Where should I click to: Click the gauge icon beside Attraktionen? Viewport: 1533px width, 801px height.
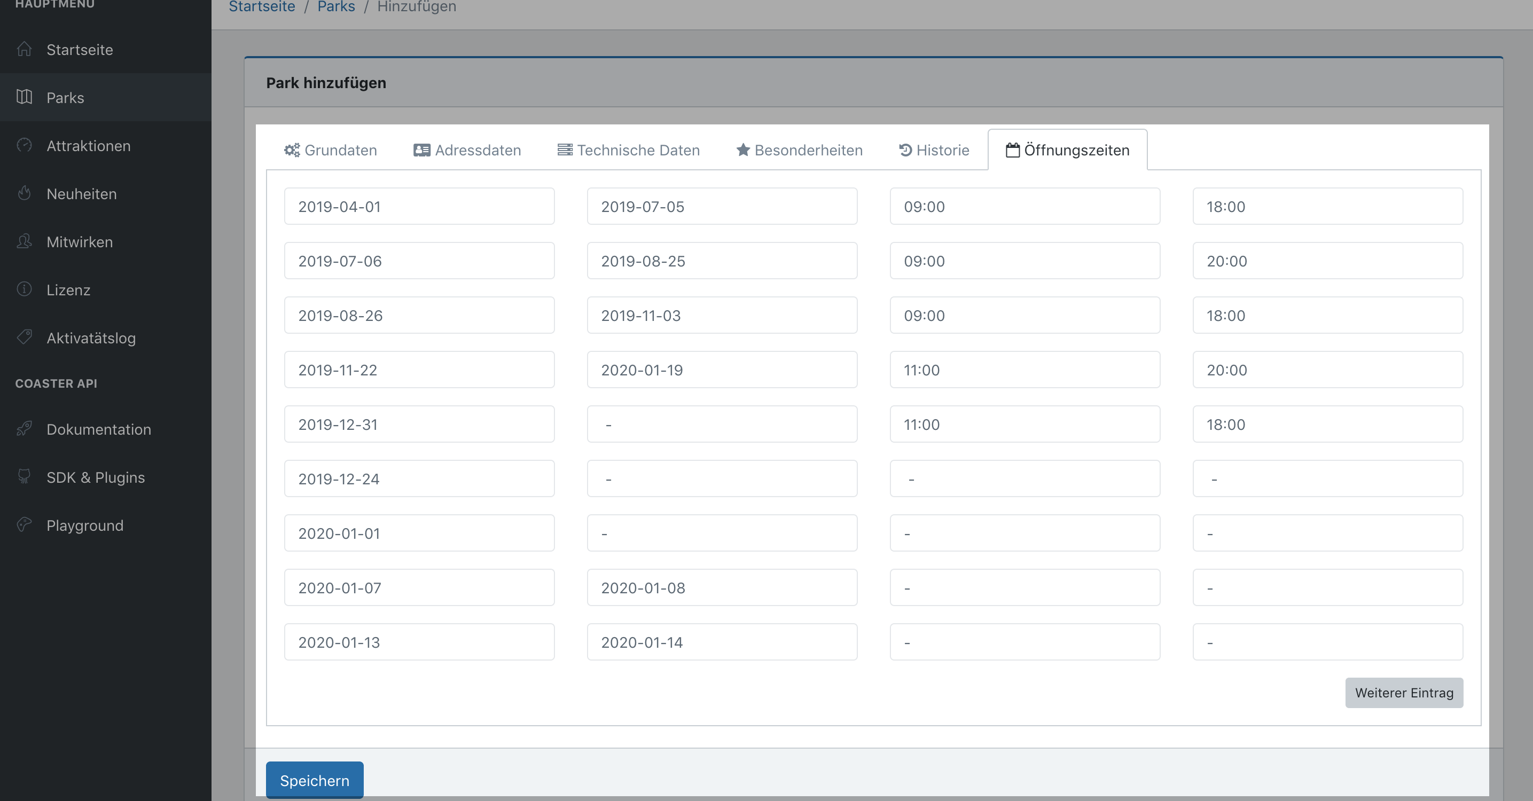pyautogui.click(x=25, y=145)
